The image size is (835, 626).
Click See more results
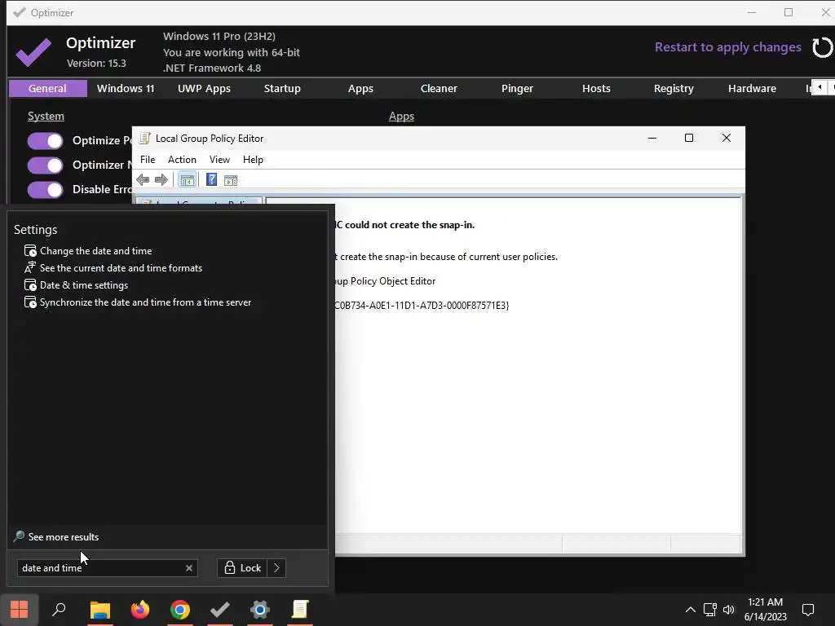coord(56,536)
